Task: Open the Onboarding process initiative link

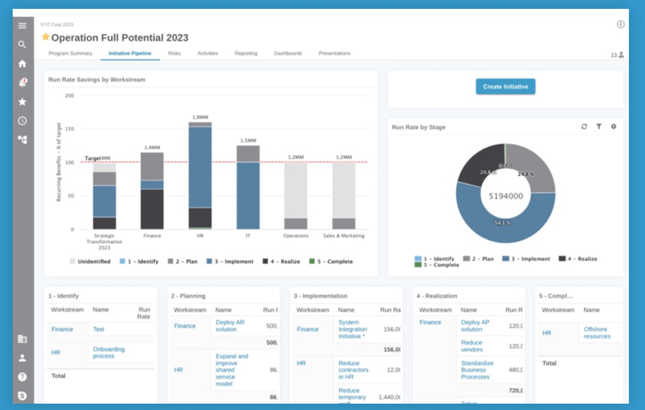Action: tap(109, 352)
